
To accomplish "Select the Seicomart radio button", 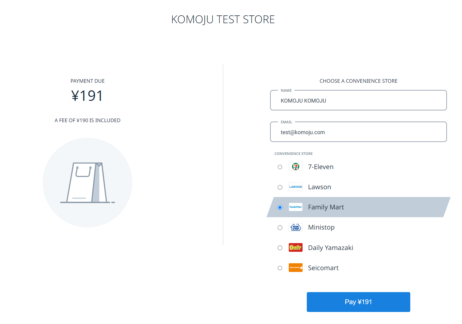I will (280, 268).
